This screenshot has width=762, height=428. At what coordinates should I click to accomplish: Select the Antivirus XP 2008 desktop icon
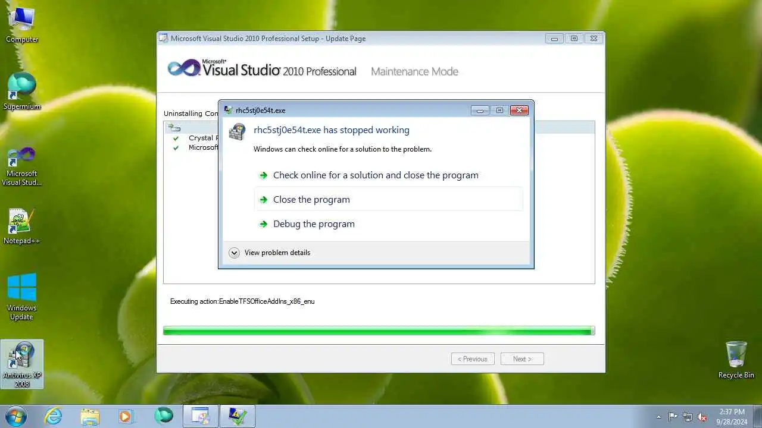[x=22, y=364]
